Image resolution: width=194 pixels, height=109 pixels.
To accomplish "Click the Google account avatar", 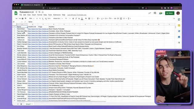I will [x=178, y=13].
